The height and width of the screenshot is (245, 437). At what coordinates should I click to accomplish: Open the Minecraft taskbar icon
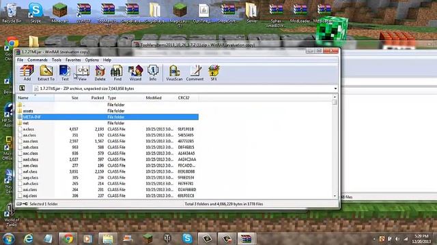147,239
